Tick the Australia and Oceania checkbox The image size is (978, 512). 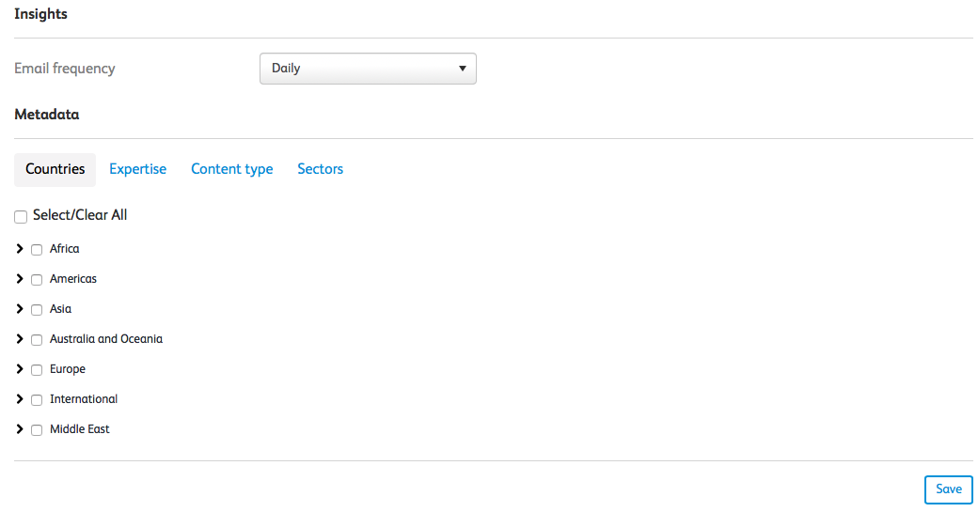point(37,340)
